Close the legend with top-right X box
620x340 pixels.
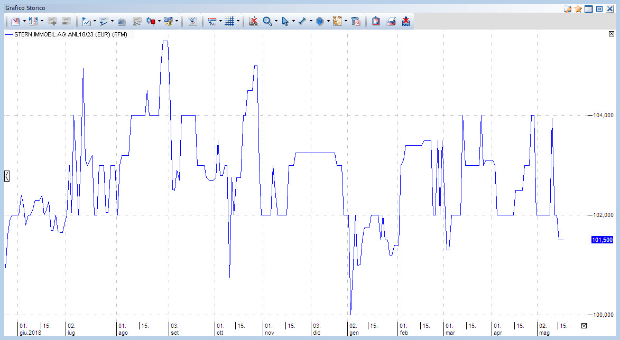point(612,34)
